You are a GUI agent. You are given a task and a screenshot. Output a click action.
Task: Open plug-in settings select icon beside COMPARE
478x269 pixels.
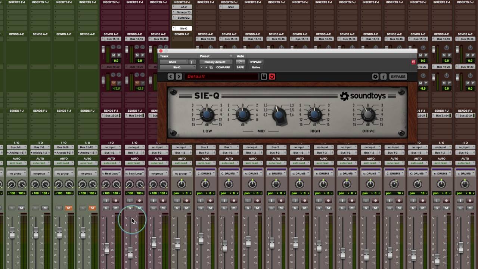tap(211, 67)
